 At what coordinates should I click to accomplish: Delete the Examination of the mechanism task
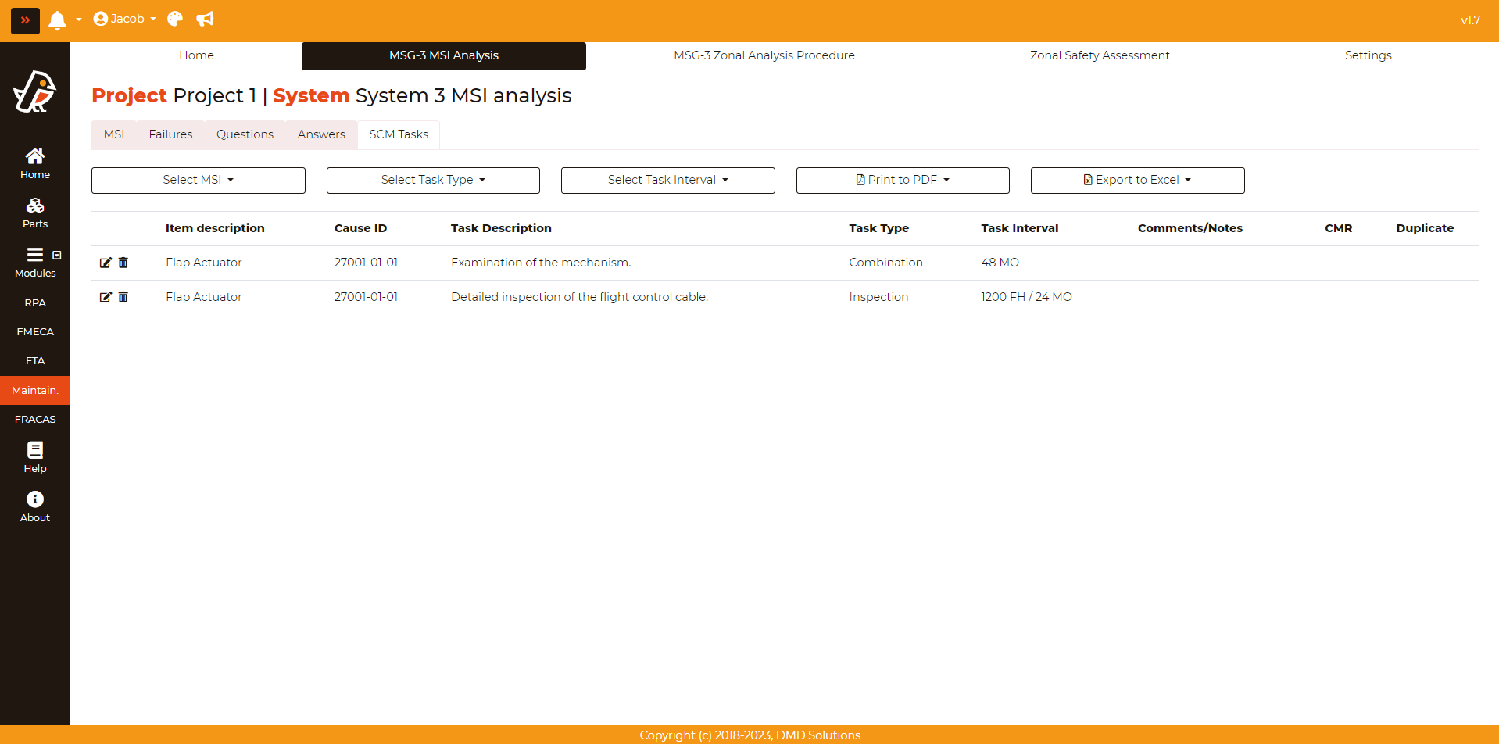point(123,263)
